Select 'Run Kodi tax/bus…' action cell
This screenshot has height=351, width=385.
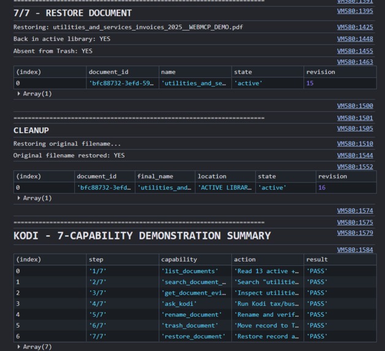[x=267, y=304]
